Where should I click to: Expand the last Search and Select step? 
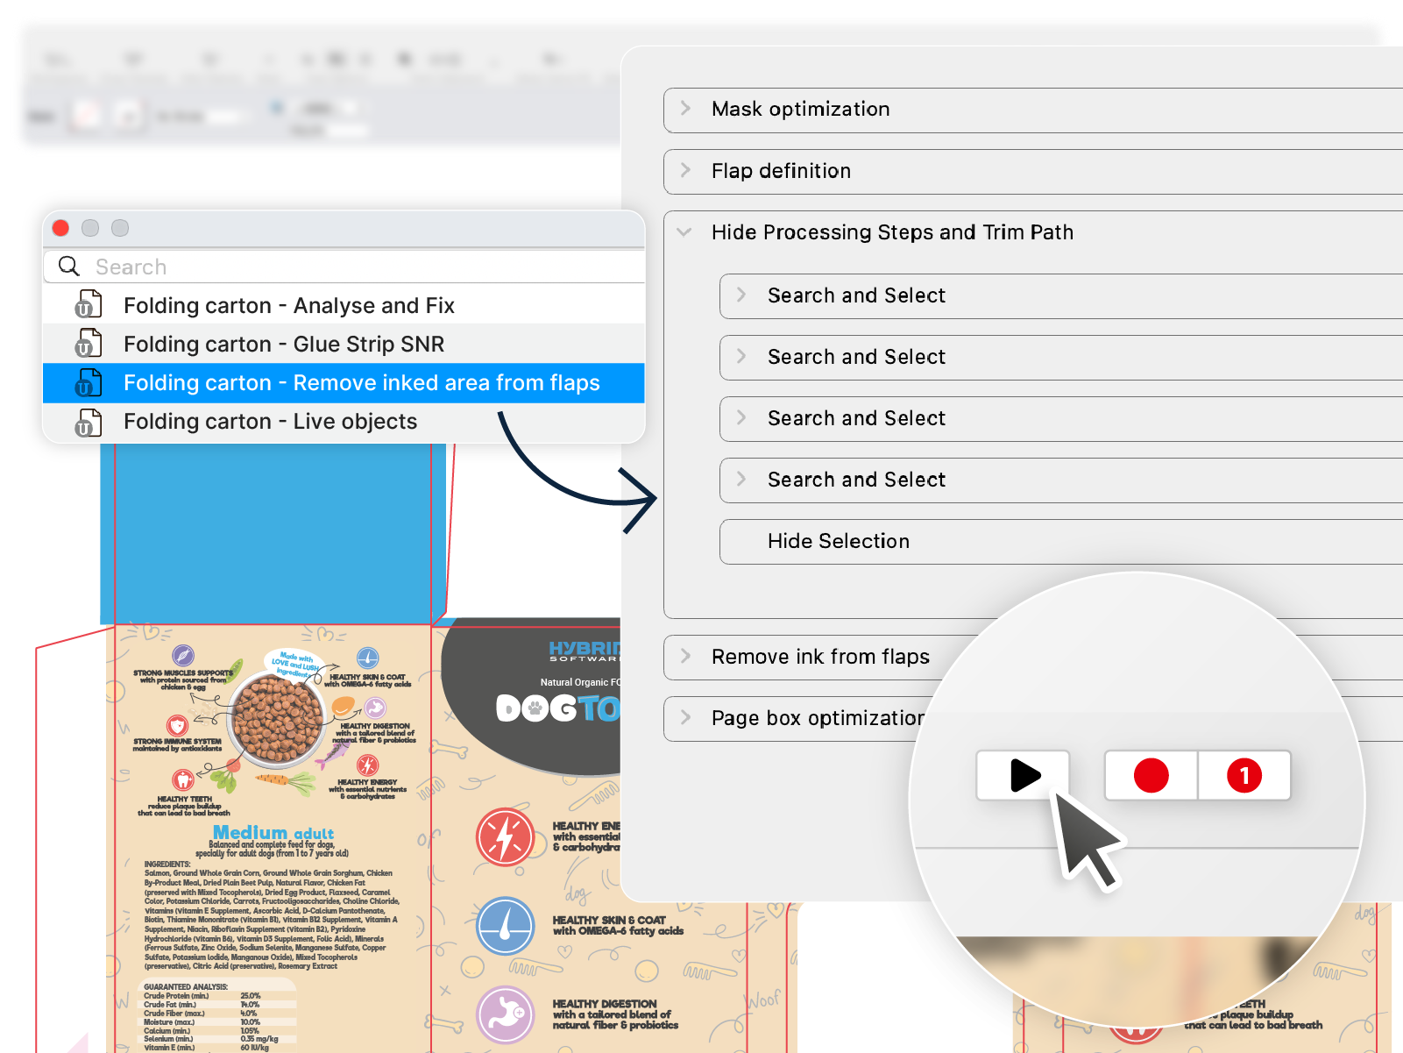pos(742,480)
